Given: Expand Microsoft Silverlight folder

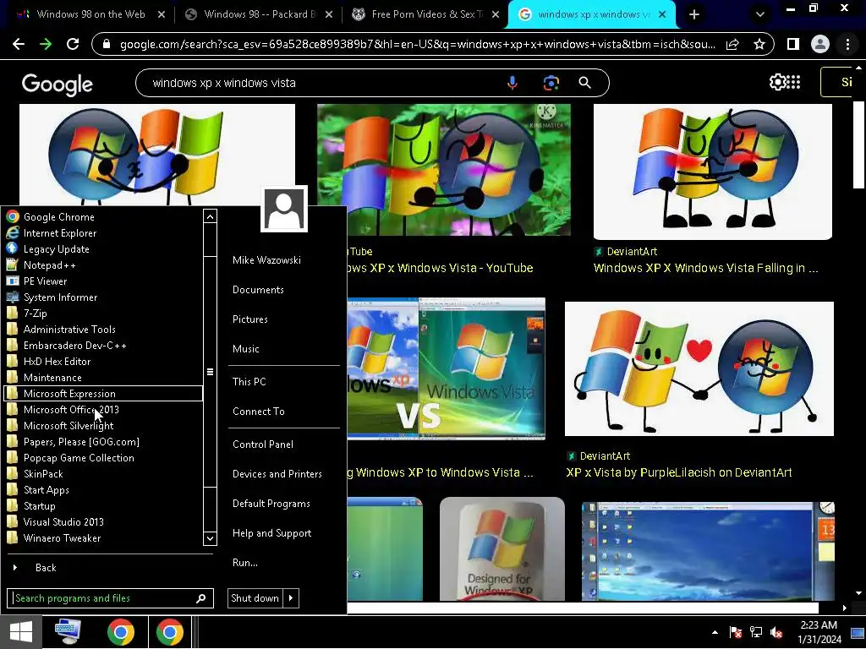Looking at the screenshot, I should click(x=104, y=426).
